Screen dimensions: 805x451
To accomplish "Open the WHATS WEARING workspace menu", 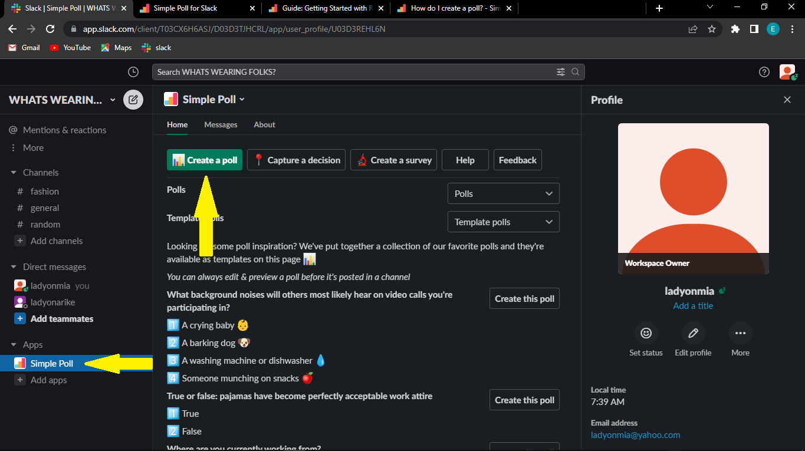I will 63,100.
